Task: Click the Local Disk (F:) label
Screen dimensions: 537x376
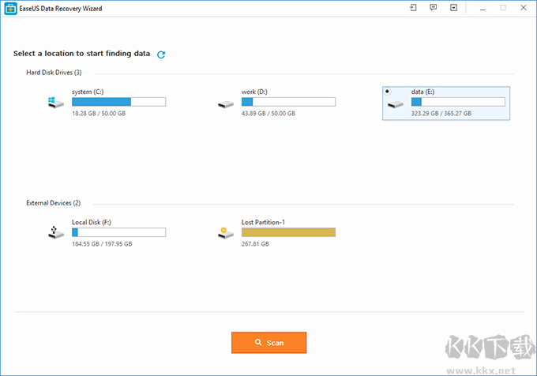Action: [x=92, y=222]
